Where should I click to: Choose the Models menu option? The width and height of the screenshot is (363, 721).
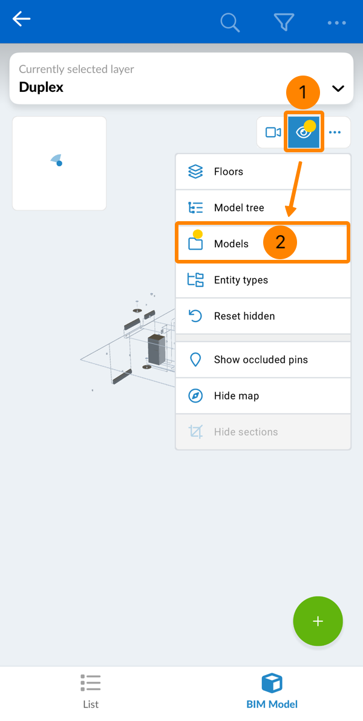click(263, 244)
